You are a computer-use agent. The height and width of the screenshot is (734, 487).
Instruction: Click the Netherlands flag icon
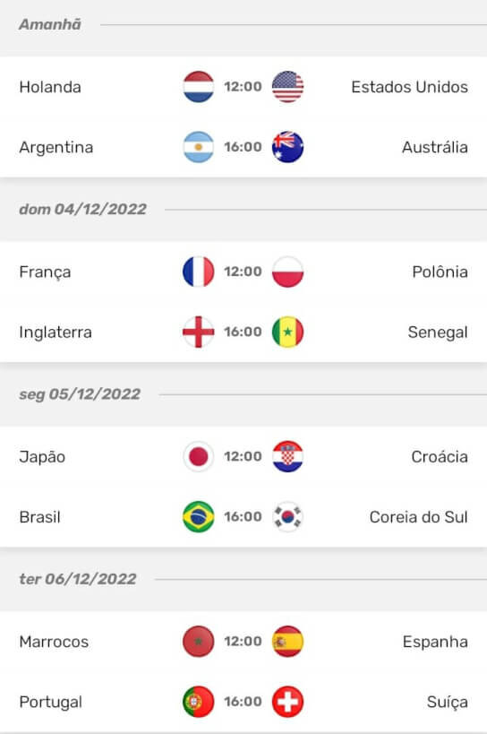pos(198,87)
